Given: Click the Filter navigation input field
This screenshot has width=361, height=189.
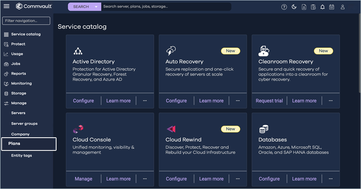Looking at the screenshot, I should tap(26, 21).
